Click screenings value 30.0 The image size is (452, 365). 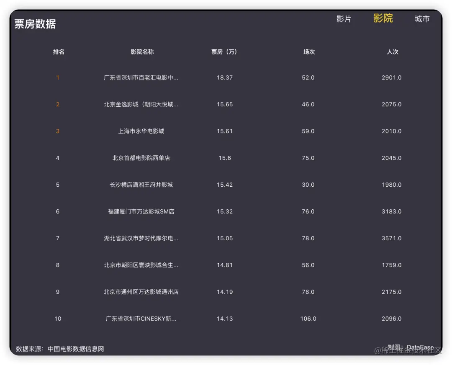click(308, 185)
